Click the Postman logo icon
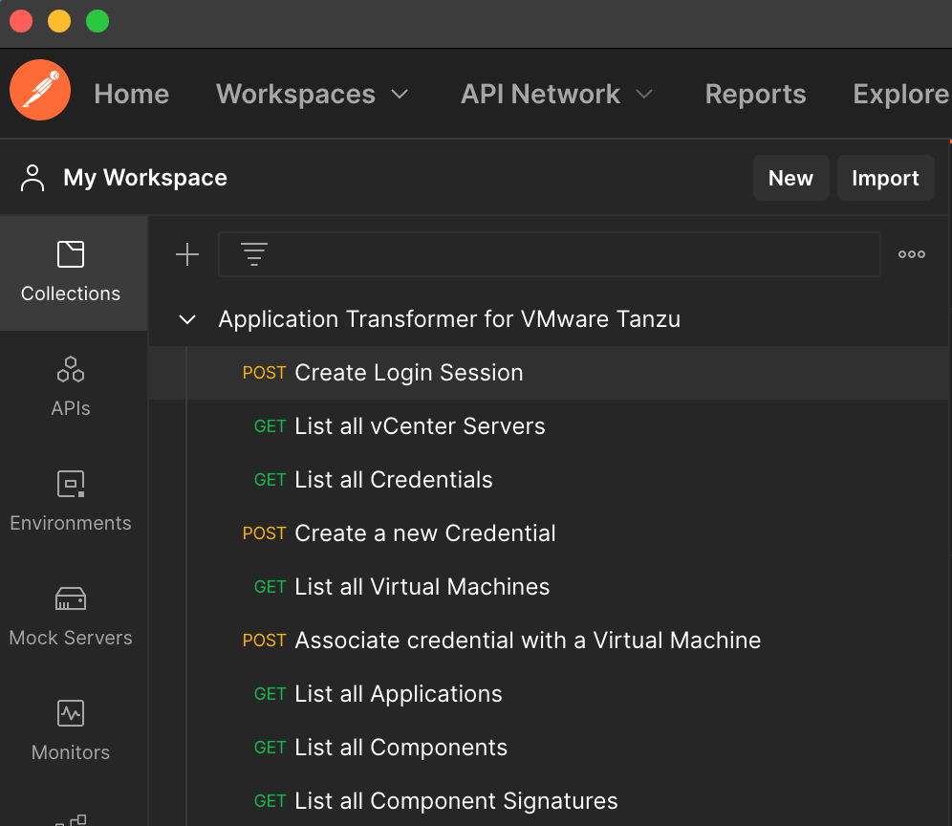This screenshot has width=952, height=826. click(x=39, y=90)
